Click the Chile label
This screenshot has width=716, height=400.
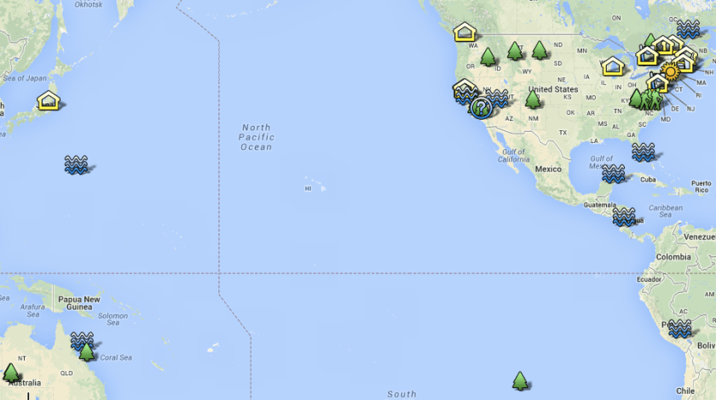click(x=685, y=391)
